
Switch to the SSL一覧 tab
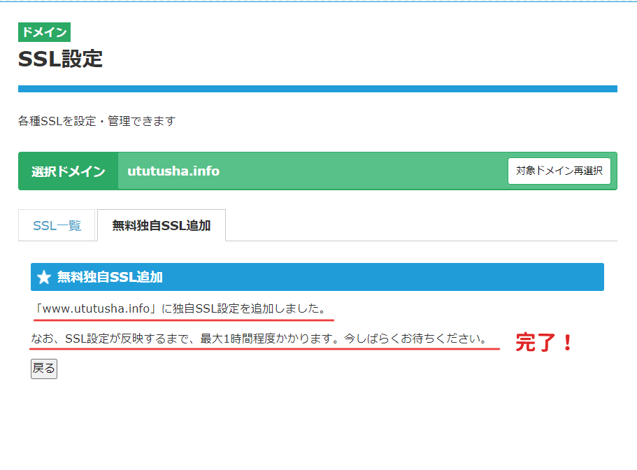(x=57, y=225)
